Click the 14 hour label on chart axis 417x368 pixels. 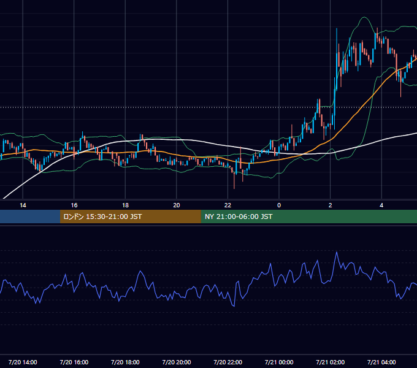[23, 205]
